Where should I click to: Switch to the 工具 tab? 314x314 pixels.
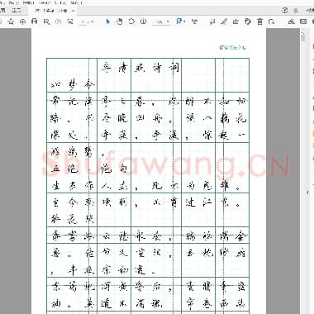pos(17,11)
